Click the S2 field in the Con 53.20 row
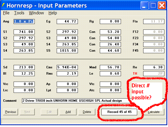 point(67,32)
